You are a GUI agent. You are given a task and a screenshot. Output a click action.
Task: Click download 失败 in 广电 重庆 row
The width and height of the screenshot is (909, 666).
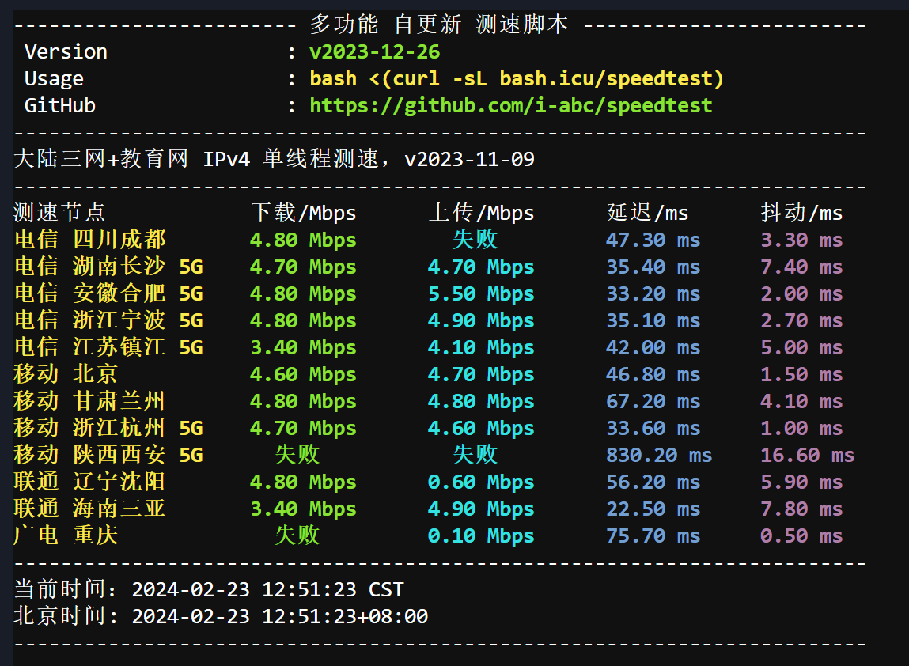297,535
